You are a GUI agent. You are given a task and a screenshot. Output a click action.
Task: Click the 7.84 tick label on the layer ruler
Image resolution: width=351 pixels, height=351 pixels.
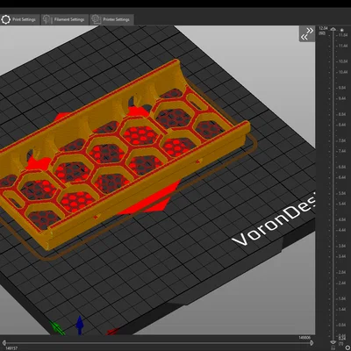point(342,140)
